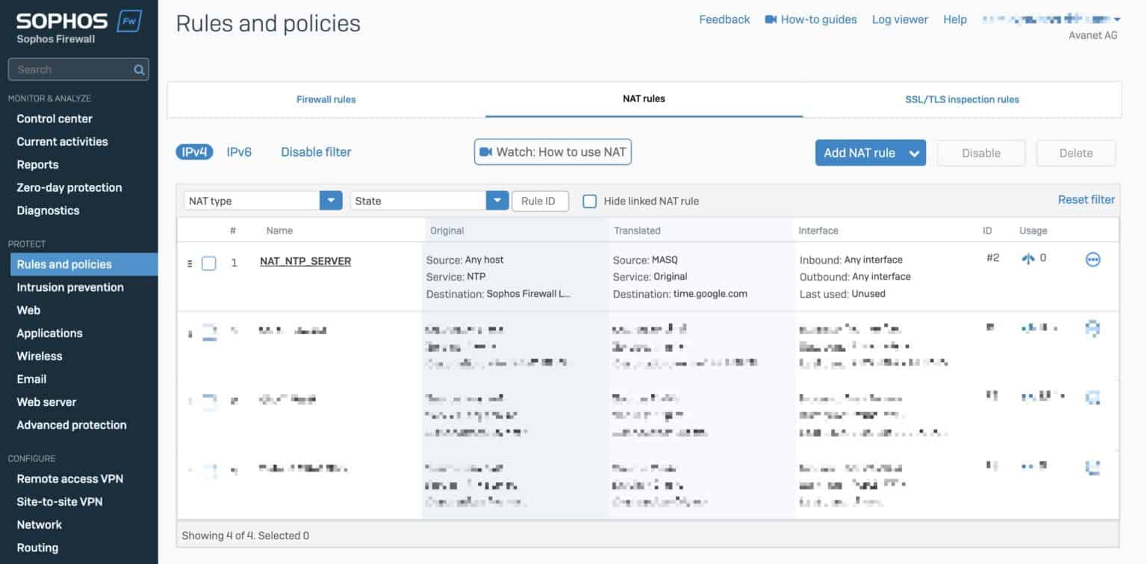Open the Log viewer
Screen dimensions: 1147x564
899,19
